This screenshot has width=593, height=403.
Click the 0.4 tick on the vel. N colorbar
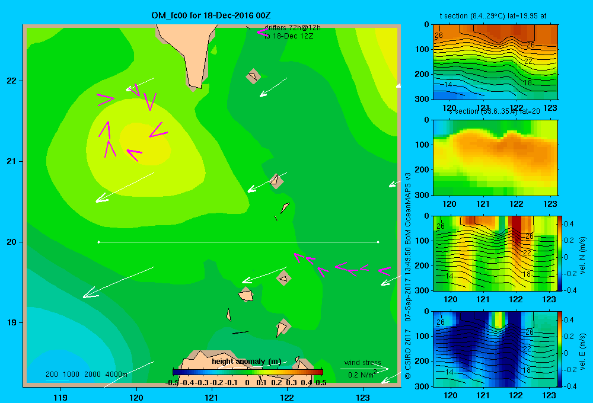(x=569, y=224)
